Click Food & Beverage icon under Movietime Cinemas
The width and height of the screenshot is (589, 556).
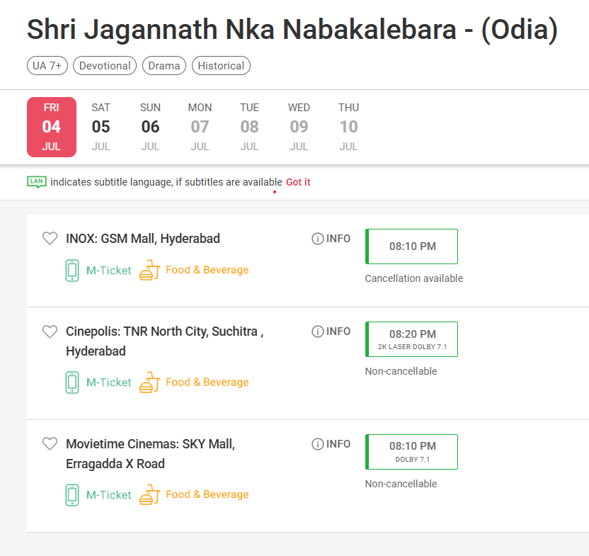(149, 494)
